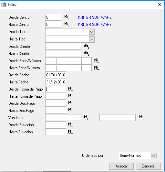
Task: Open the Desde Serie/Número search icon
Action: point(96,61)
